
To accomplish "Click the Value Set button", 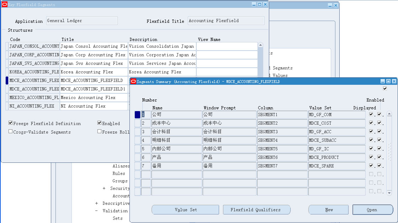I will [185, 210].
